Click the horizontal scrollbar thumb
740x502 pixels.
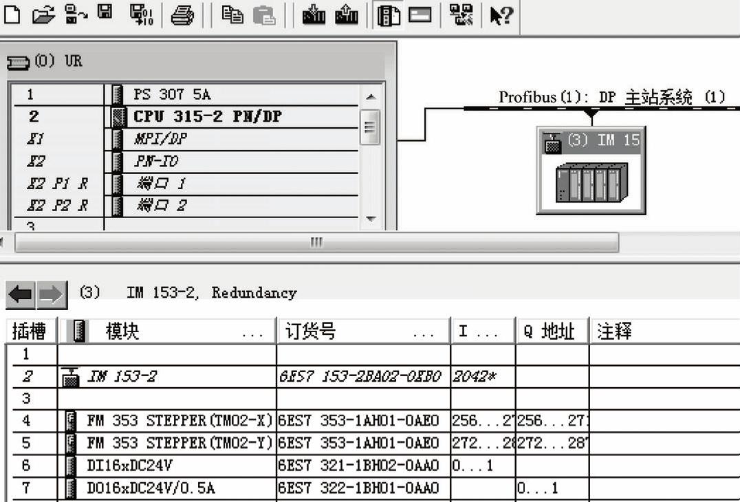point(316,243)
